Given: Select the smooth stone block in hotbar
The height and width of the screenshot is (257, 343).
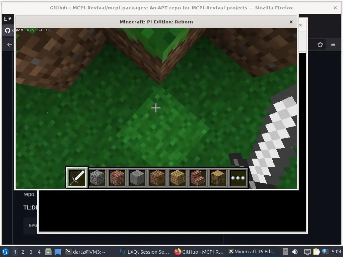Looking at the screenshot, I should pyautogui.click(x=137, y=177).
